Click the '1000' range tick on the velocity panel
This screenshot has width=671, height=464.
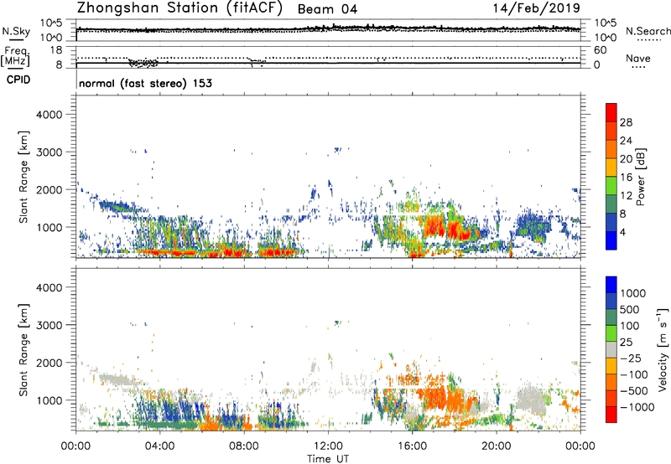49,400
